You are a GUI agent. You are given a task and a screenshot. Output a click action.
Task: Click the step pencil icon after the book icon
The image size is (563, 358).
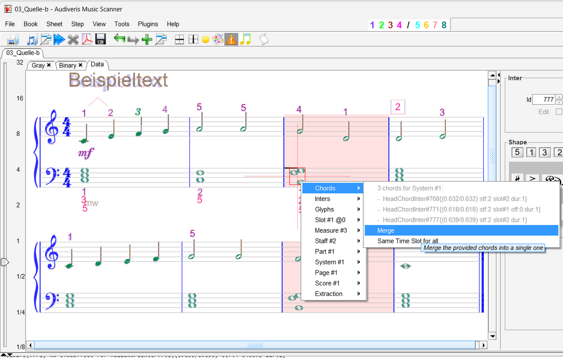(x=46, y=39)
